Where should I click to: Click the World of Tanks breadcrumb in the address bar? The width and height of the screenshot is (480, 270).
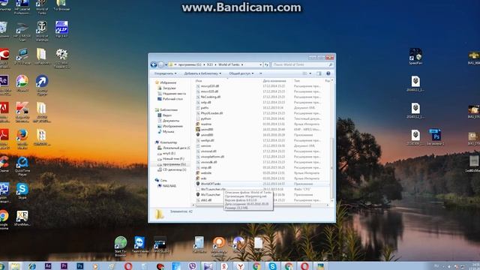click(229, 64)
